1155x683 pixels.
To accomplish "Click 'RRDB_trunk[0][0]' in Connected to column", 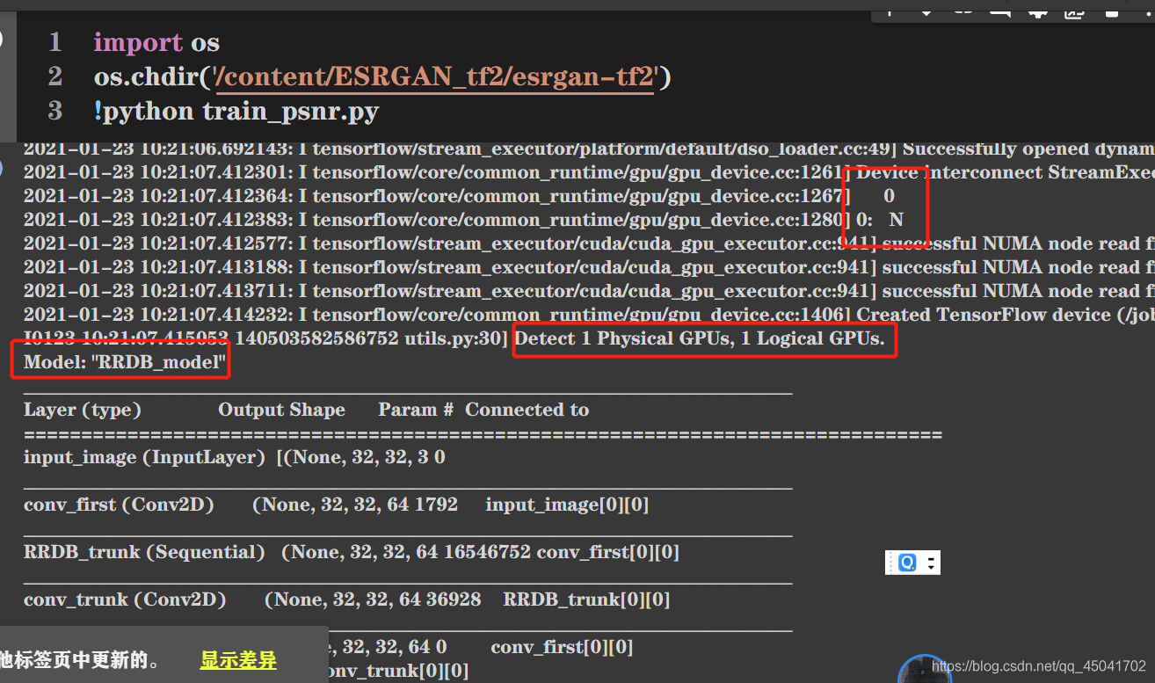I will 586,599.
